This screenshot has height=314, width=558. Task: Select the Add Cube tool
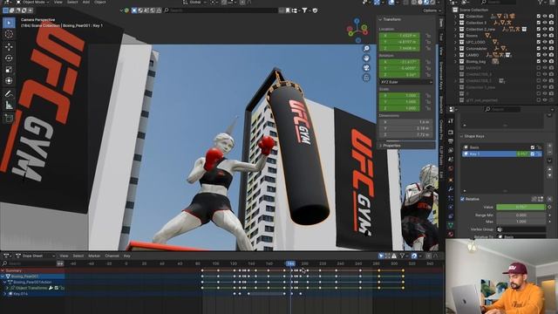[x=9, y=118]
